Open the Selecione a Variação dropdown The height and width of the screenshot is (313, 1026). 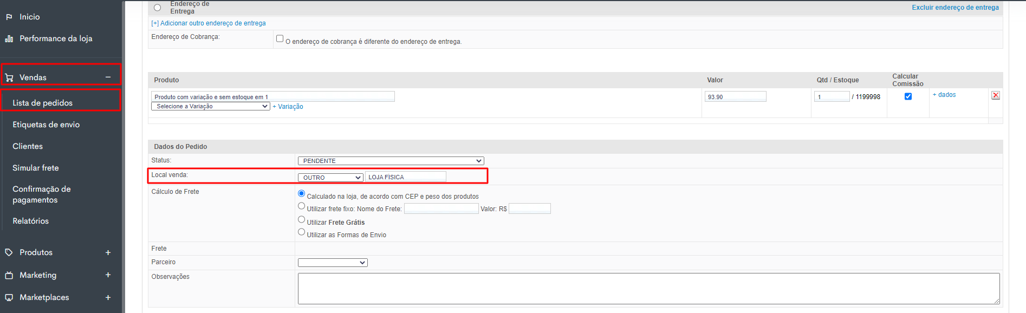210,107
